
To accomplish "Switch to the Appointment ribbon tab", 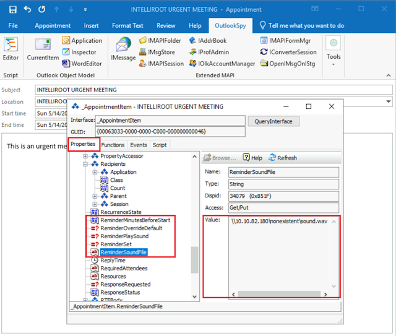I will click(x=53, y=25).
